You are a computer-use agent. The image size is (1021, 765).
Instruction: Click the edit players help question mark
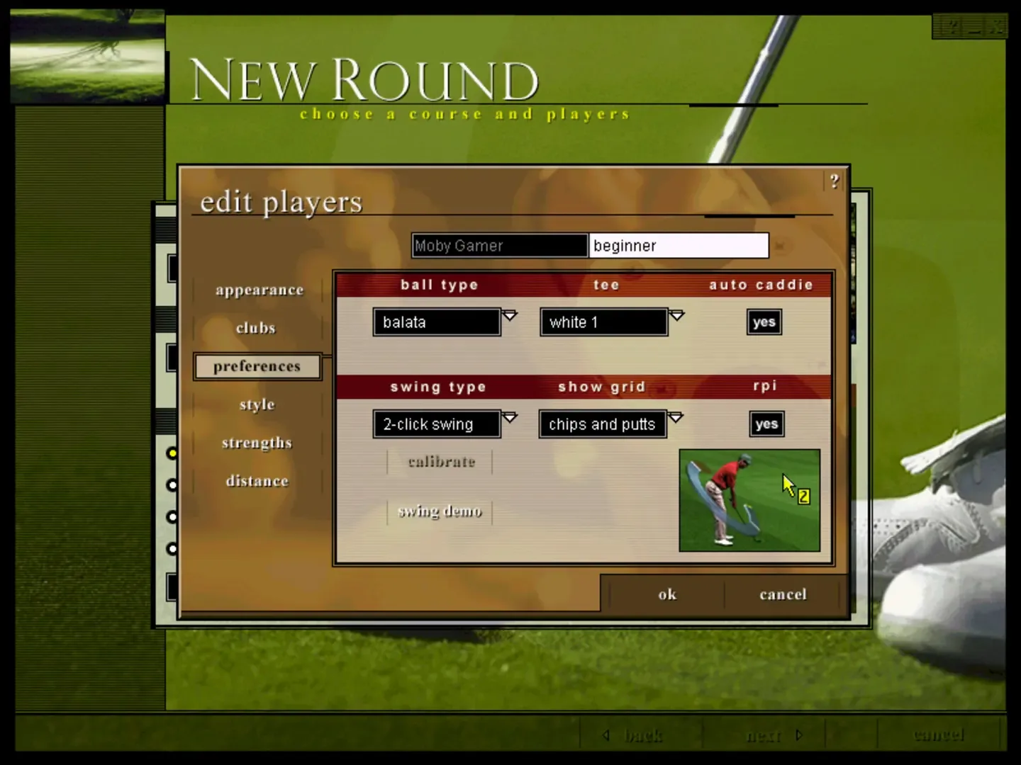[835, 181]
